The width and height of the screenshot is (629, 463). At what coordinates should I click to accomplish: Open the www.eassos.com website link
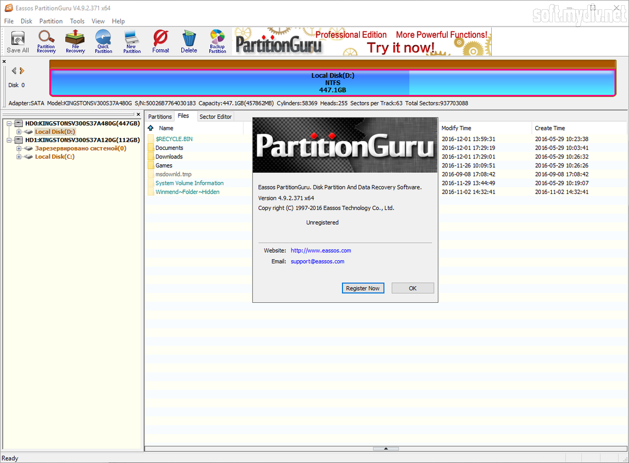321,251
